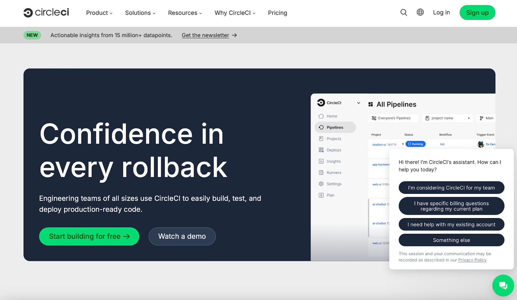
Task: Open the search magnifier icon
Action: click(404, 13)
